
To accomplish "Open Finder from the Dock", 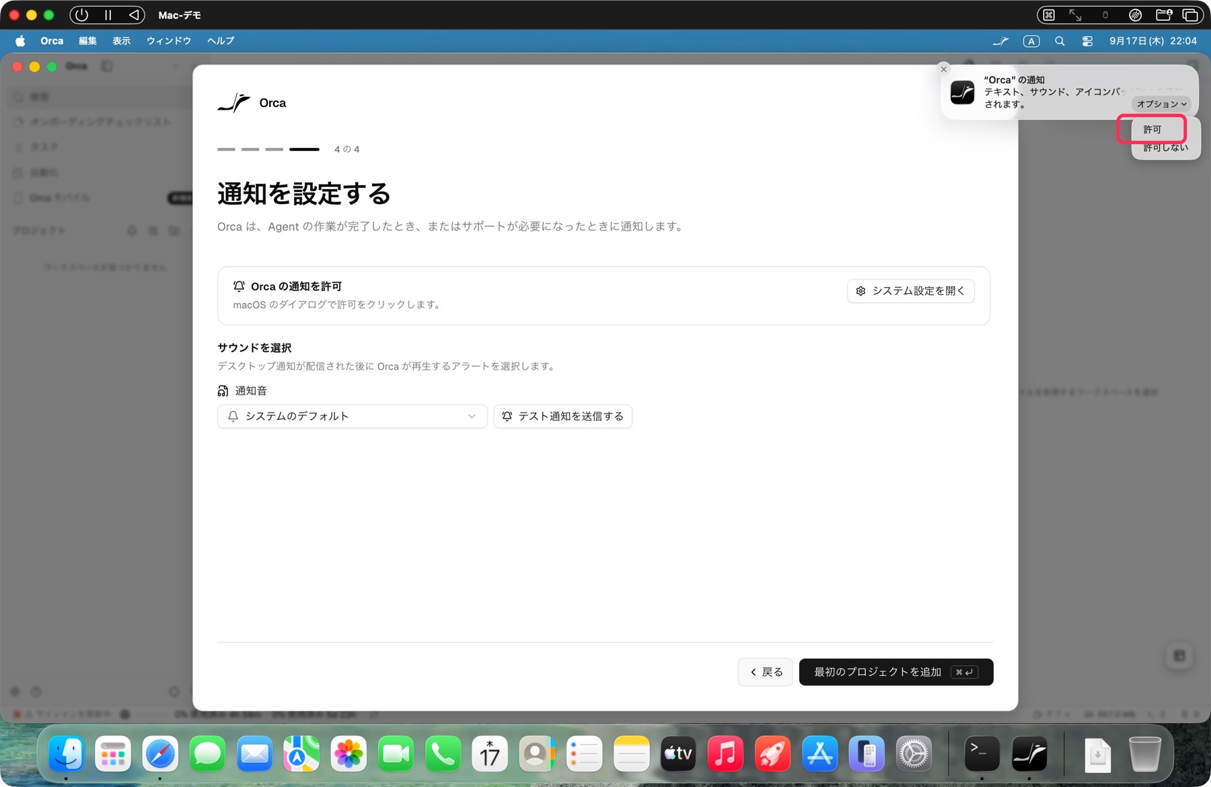I will pos(66,753).
